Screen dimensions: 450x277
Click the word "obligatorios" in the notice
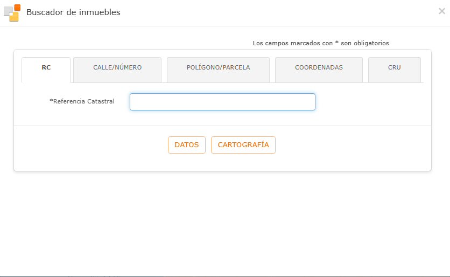click(371, 43)
